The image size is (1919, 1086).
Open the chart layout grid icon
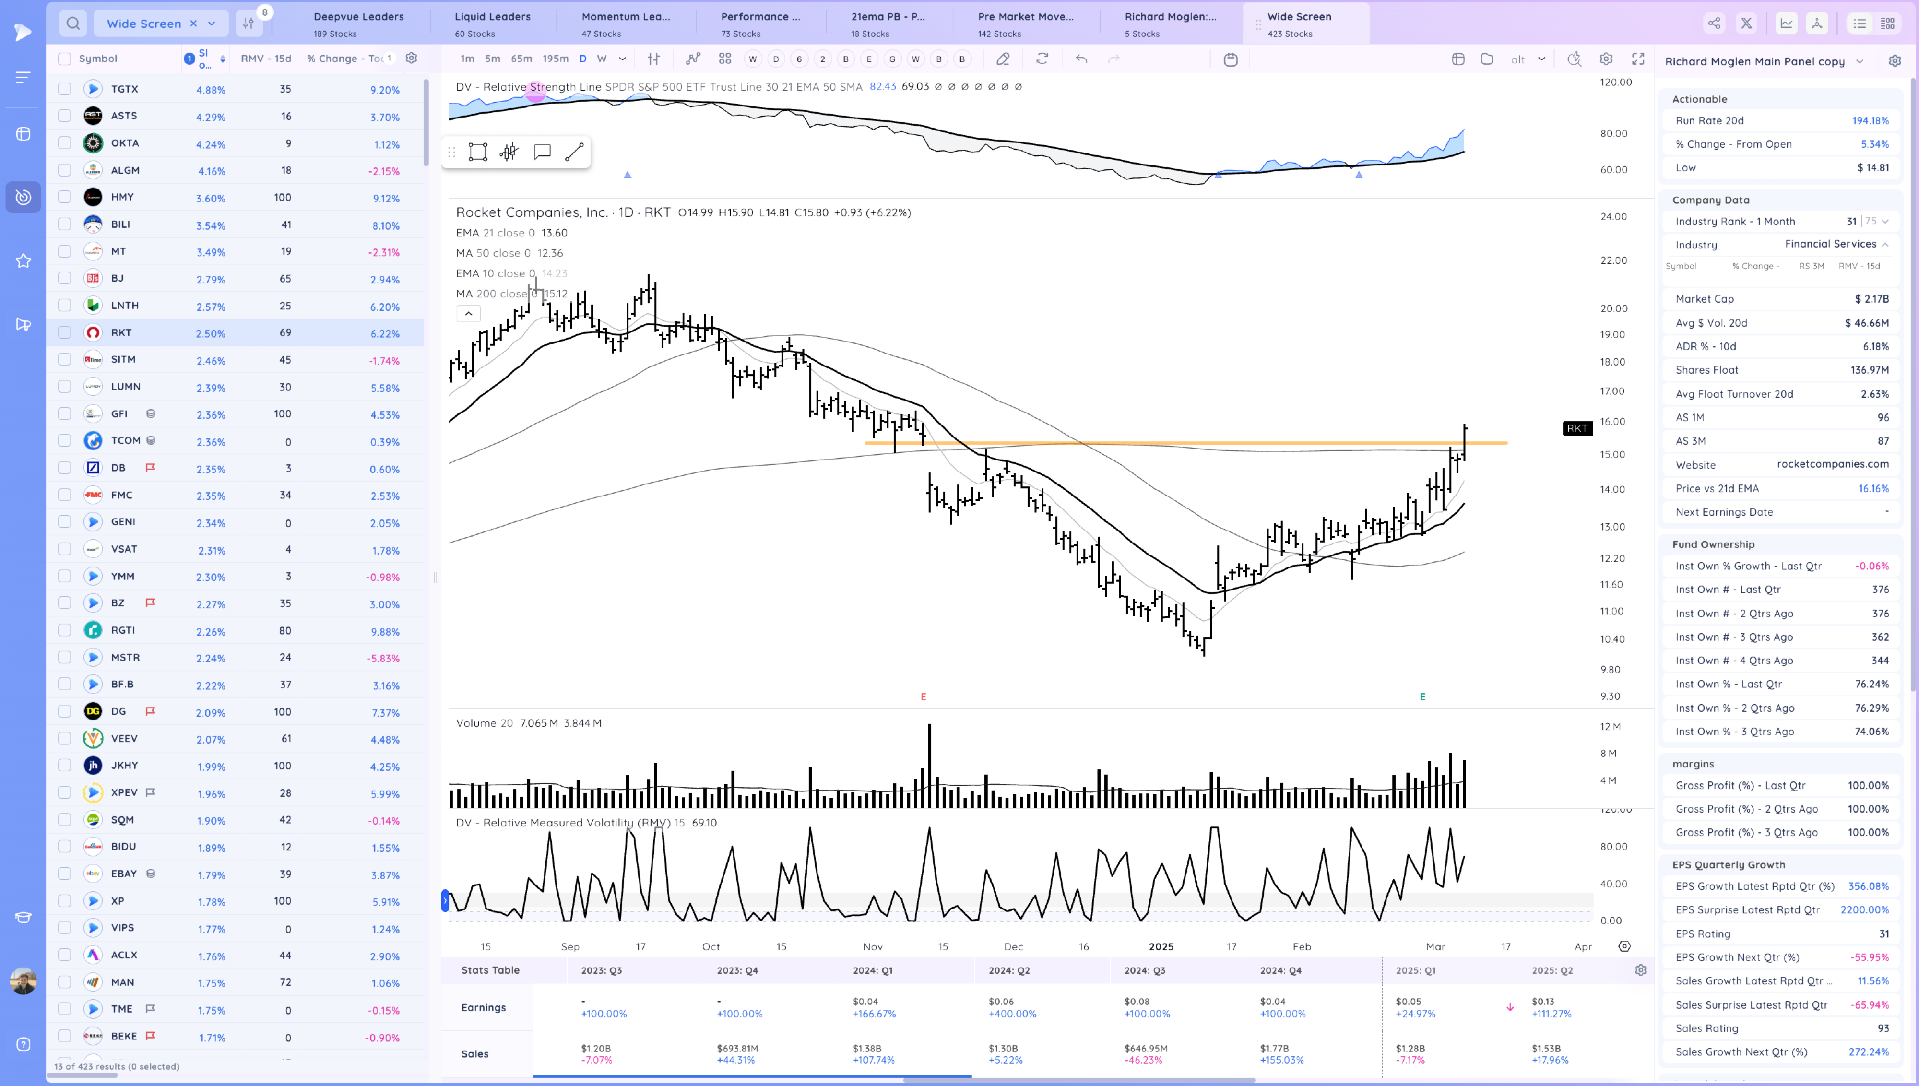725,59
